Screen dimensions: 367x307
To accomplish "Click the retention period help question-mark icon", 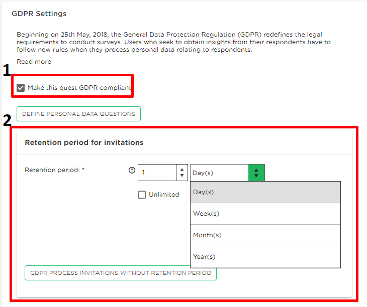I will point(132,171).
